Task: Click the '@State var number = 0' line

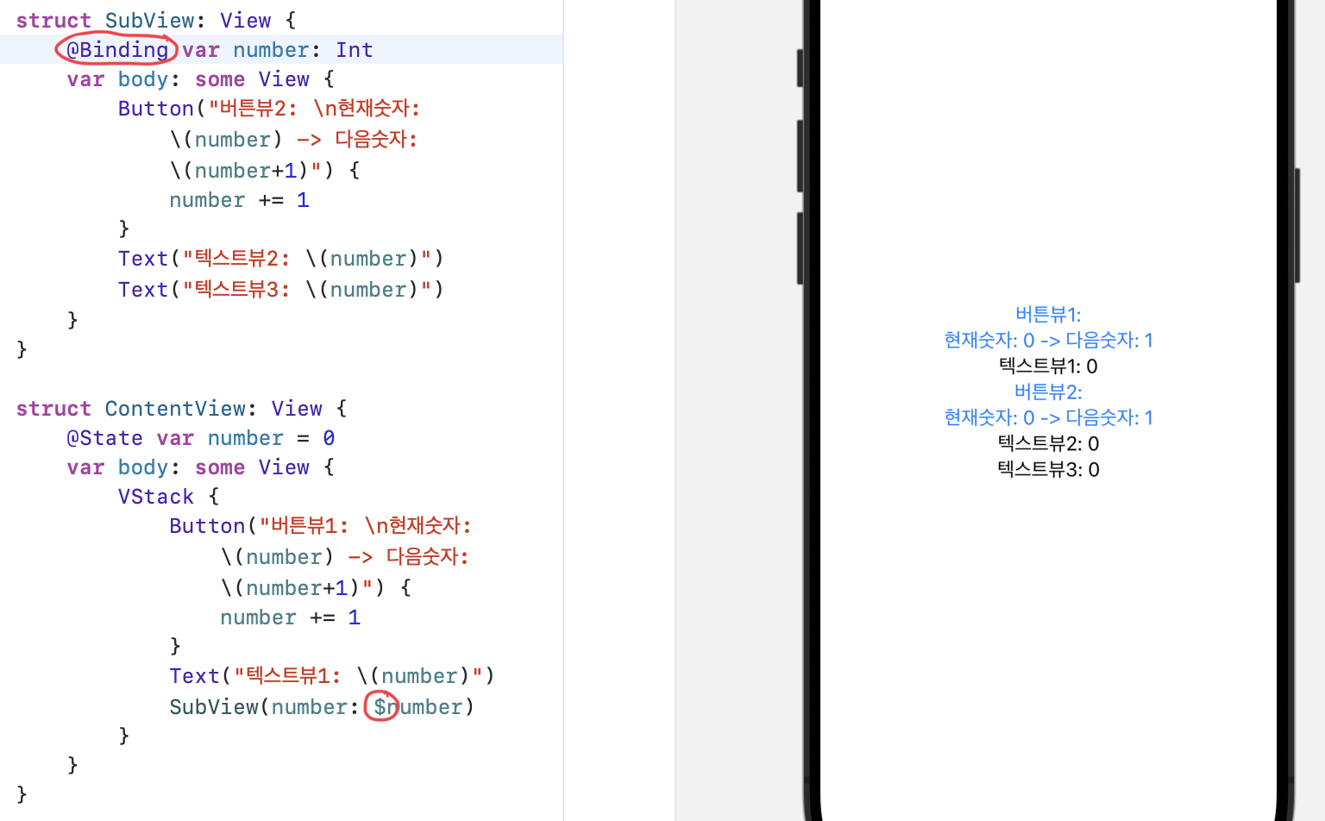Action: click(201, 438)
